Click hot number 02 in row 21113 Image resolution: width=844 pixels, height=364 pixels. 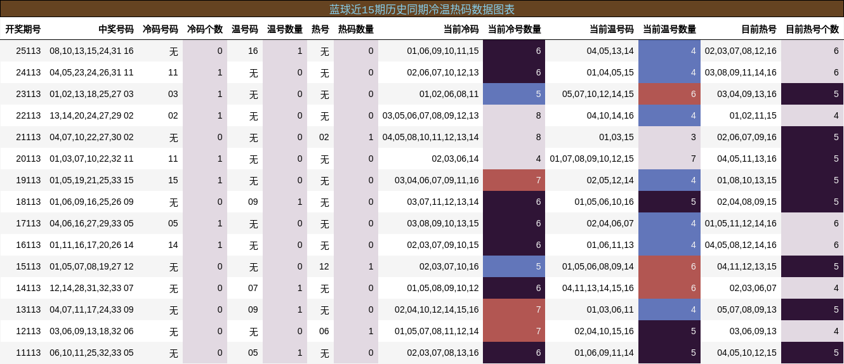coord(324,137)
